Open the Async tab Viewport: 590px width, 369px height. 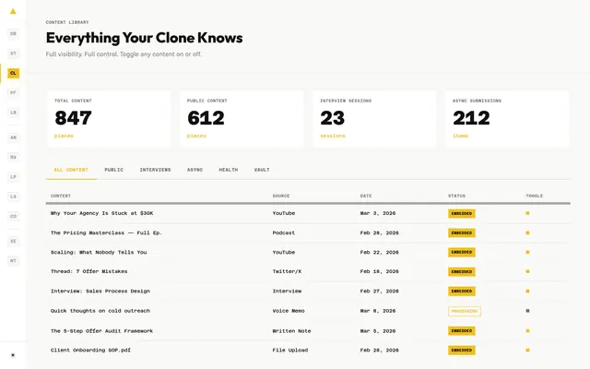(195, 170)
